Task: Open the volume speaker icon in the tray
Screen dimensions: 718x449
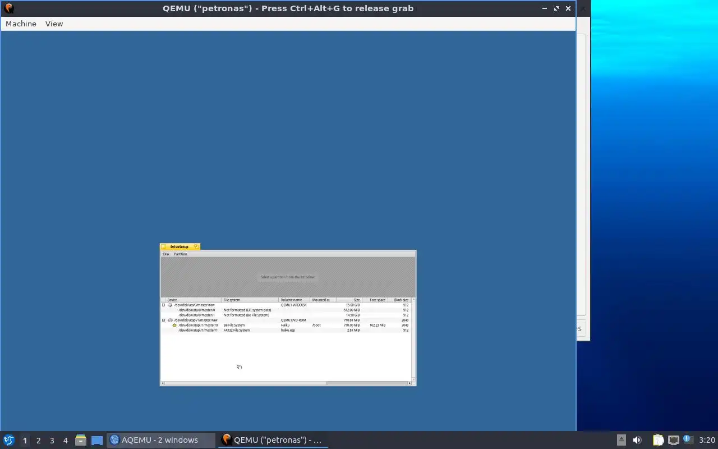Action: pyautogui.click(x=637, y=440)
